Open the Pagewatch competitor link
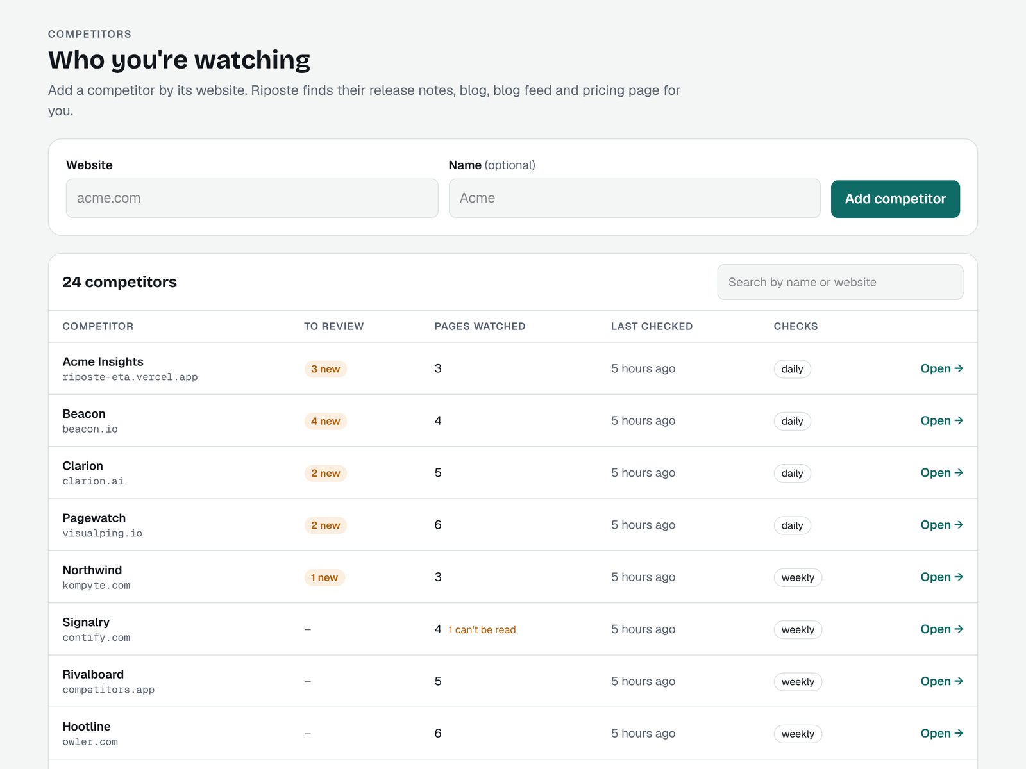 pyautogui.click(x=941, y=525)
